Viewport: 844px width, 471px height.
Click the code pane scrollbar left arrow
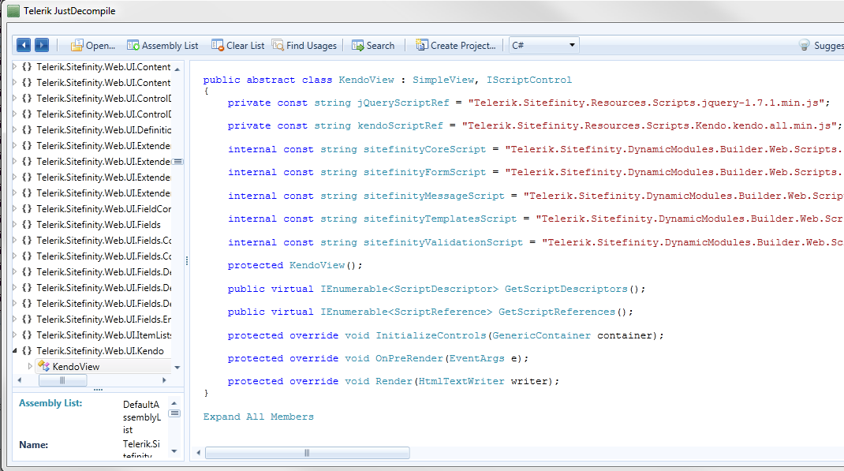pos(199,453)
